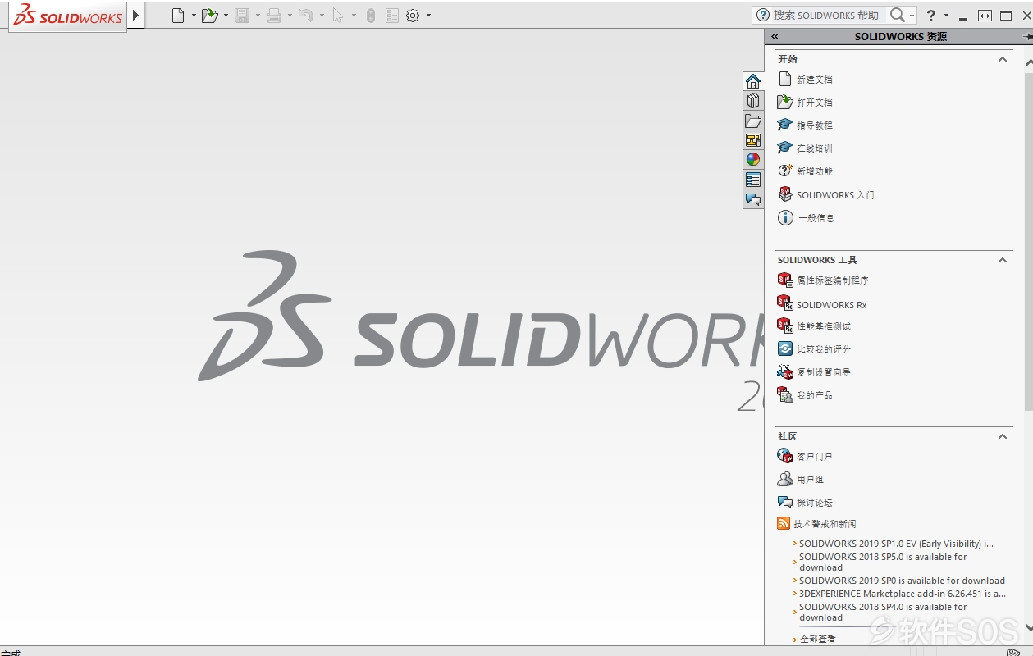Image resolution: width=1033 pixels, height=656 pixels.
Task: Expand the Select tool dropdown arrow
Action: coord(354,16)
